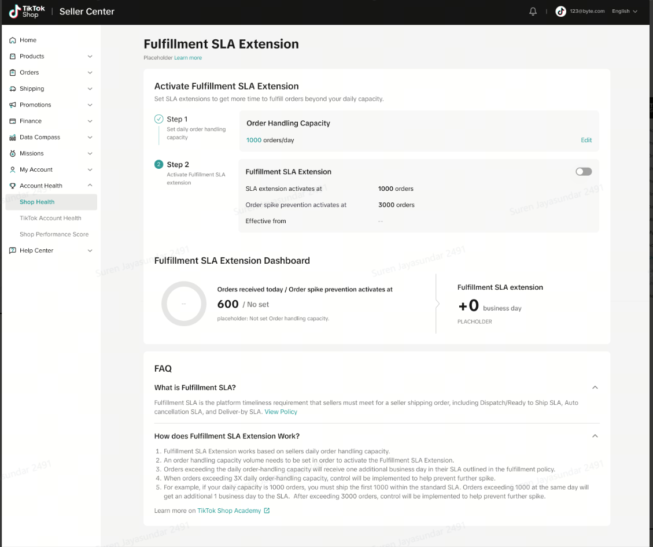Click the Data Compass chart icon
This screenshot has height=547, width=653.
click(13, 138)
